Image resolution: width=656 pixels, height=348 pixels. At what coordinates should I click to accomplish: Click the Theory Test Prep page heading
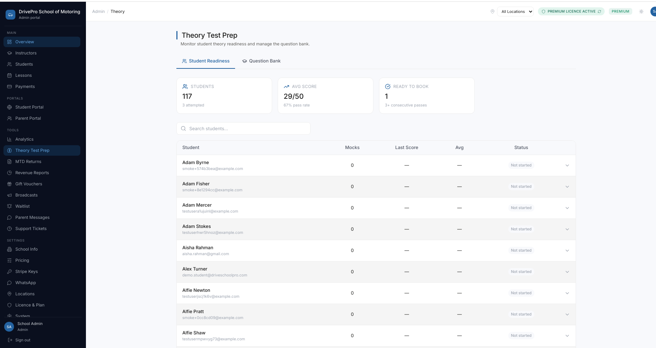[x=210, y=35]
